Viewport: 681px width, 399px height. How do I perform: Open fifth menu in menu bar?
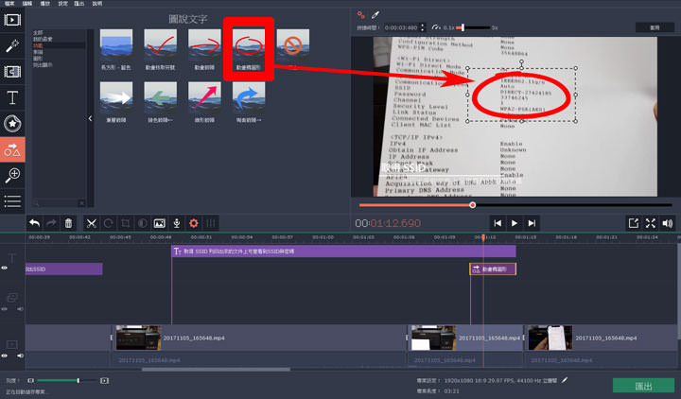(79, 4)
